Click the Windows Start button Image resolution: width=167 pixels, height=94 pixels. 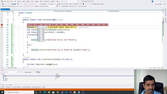tap(2, 92)
